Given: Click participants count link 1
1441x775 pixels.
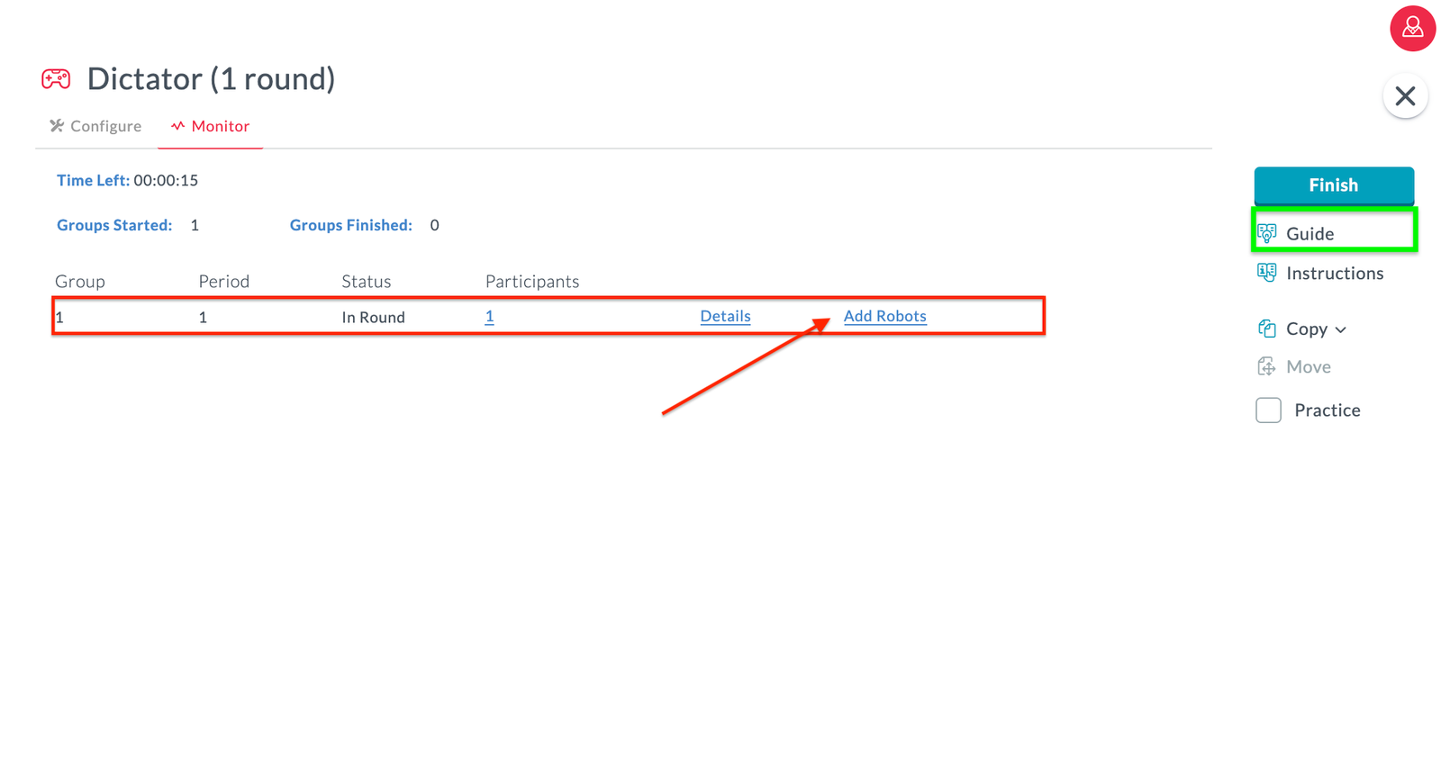Looking at the screenshot, I should (489, 316).
